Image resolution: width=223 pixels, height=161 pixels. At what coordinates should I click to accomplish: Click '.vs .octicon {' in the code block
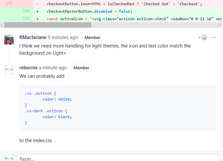point(41,93)
